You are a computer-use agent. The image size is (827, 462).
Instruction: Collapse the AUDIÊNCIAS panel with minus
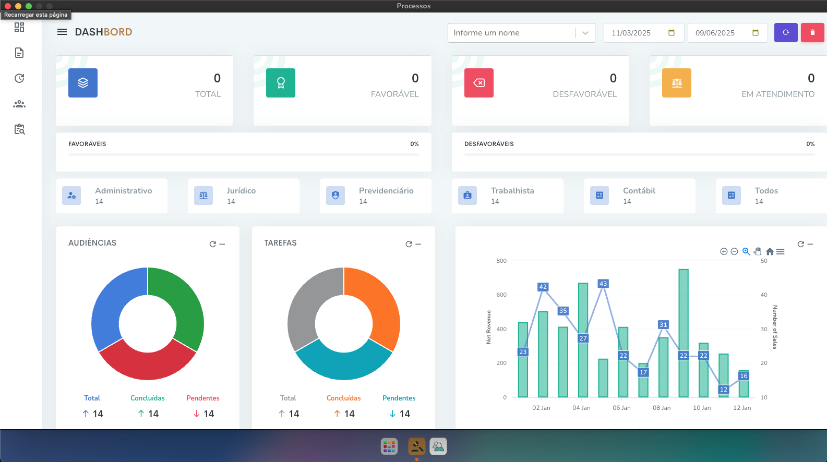click(222, 244)
